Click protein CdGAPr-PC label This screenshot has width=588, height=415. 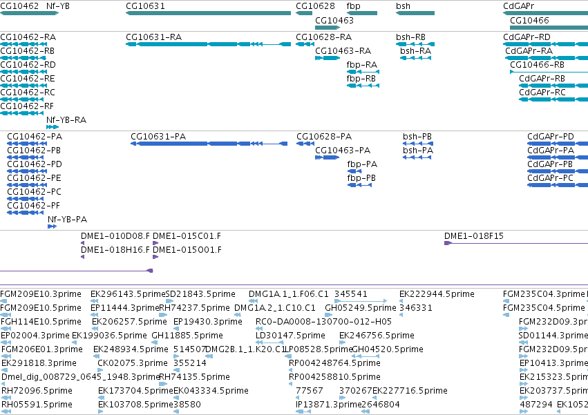click(x=551, y=177)
